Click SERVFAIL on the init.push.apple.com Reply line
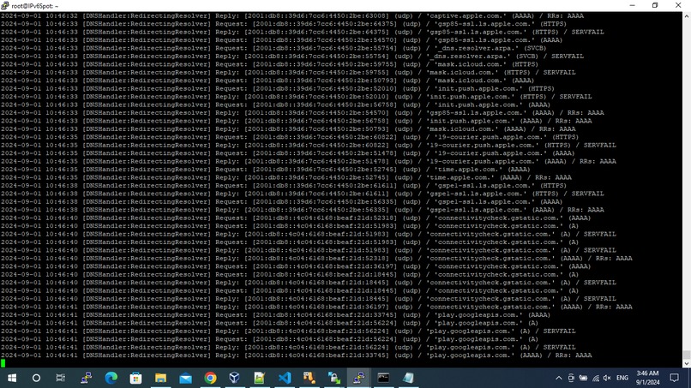Viewport: 691px width, 388px height. click(x=575, y=97)
